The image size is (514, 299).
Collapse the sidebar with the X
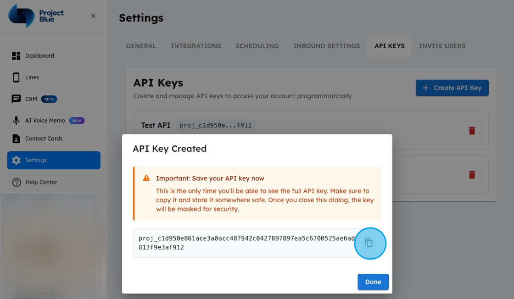(x=93, y=16)
